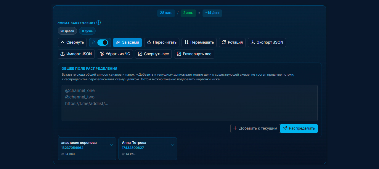Click the Общее поле распределения heading
The width and height of the screenshot is (379, 169).
[89, 68]
